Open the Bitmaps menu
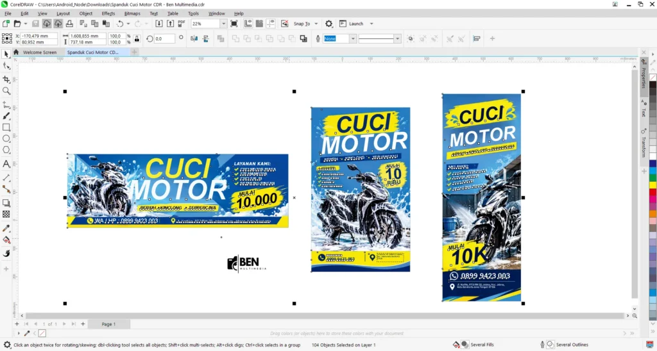Image resolution: width=657 pixels, height=351 pixels. 132,13
